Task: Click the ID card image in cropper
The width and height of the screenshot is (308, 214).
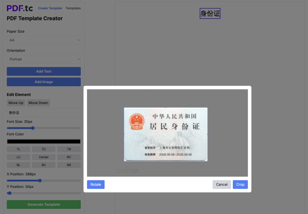Action: [x=166, y=134]
